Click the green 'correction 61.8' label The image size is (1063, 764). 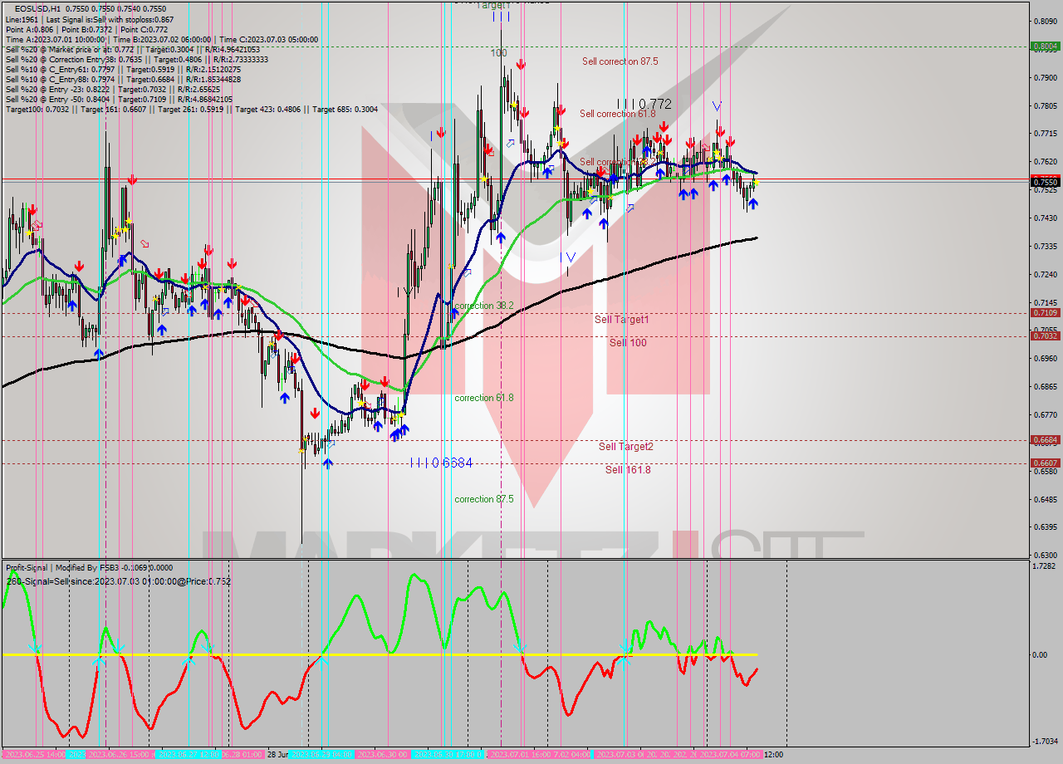click(x=484, y=398)
